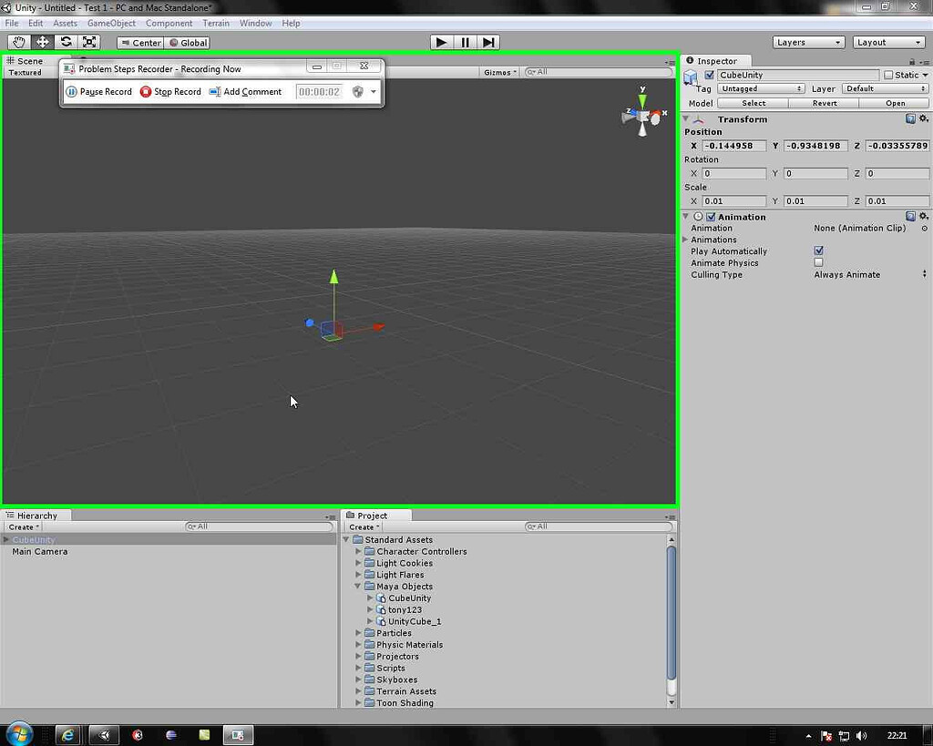Open the Animation component settings gear

click(x=924, y=216)
